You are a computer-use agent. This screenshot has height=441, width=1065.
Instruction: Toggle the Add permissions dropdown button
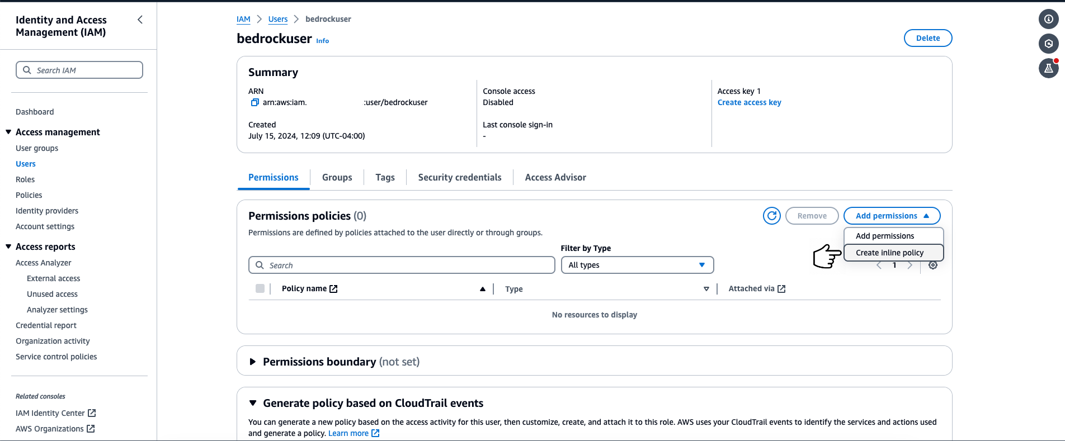[892, 216]
